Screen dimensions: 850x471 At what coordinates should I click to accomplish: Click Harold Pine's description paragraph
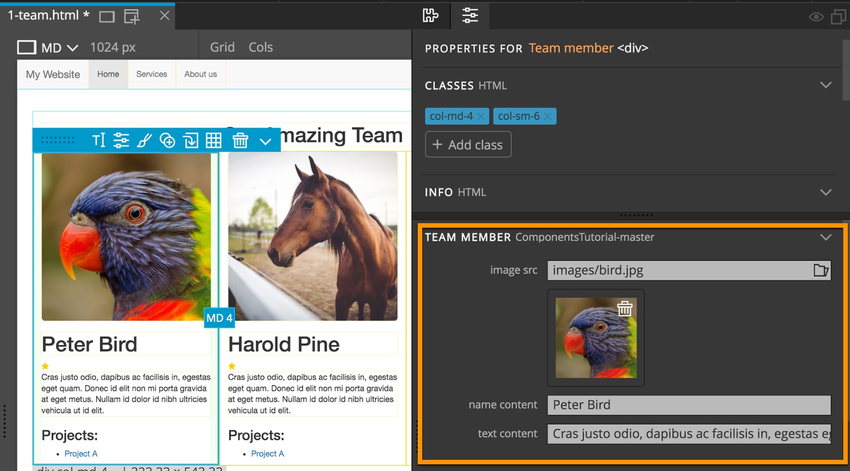click(x=313, y=393)
